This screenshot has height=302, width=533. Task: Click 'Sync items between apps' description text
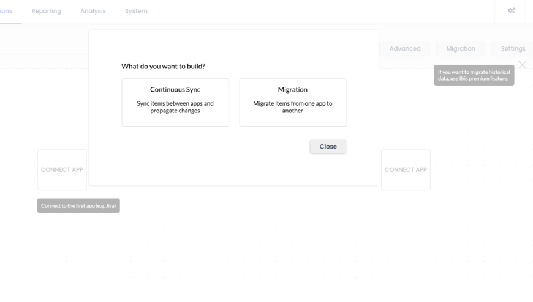point(175,107)
